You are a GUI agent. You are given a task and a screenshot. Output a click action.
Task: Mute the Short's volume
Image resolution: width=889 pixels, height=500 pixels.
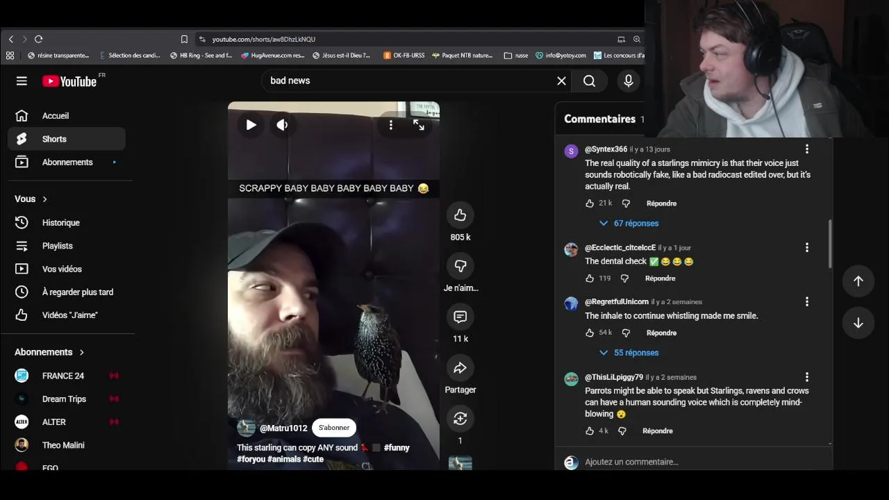click(x=282, y=125)
